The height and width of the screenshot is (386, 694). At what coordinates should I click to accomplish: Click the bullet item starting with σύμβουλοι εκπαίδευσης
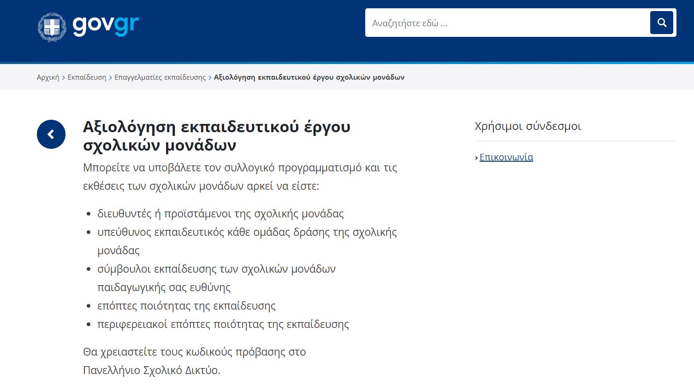216,269
